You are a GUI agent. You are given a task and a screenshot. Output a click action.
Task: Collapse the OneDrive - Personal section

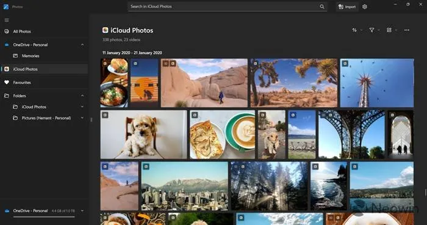click(x=82, y=45)
